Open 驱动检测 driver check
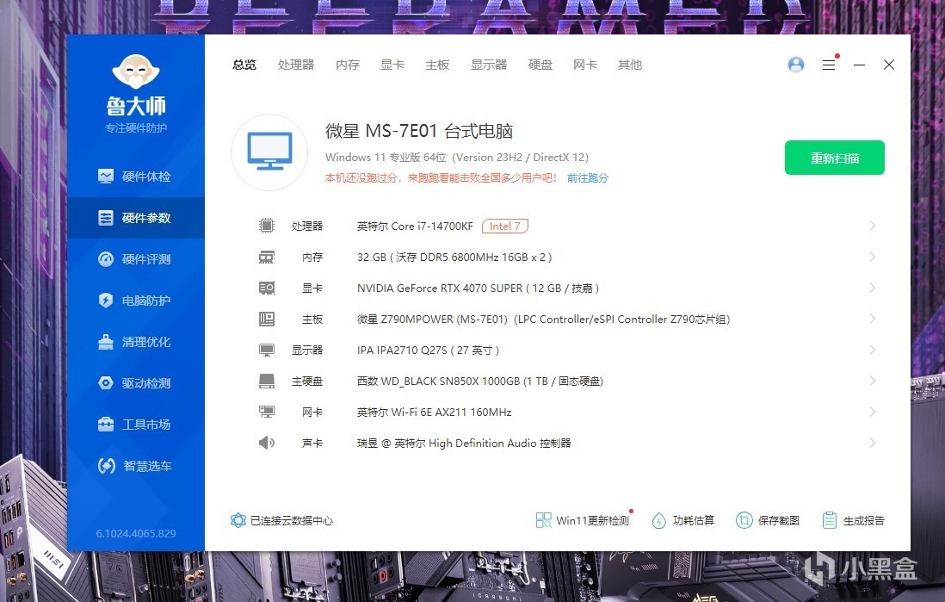 pyautogui.click(x=135, y=383)
